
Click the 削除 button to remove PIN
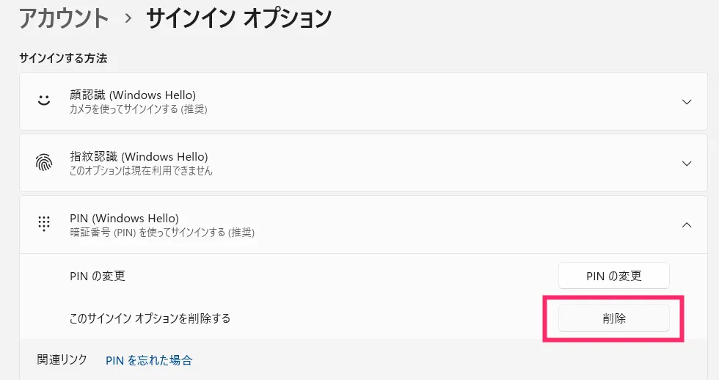click(613, 318)
